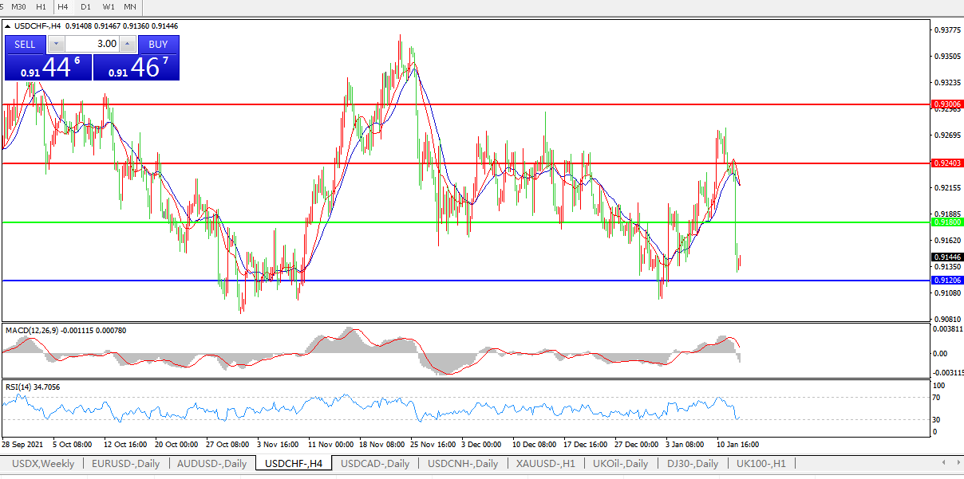This screenshot has width=964, height=479.
Task: Open the UK100-,H1 chart tab
Action: 761,464
